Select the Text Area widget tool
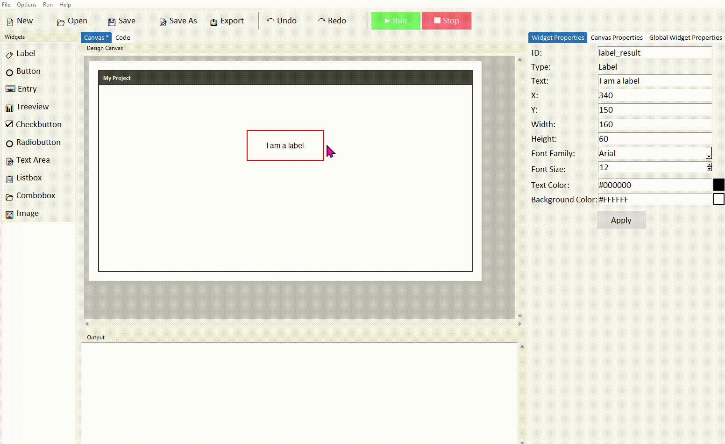This screenshot has width=725, height=444. (33, 160)
